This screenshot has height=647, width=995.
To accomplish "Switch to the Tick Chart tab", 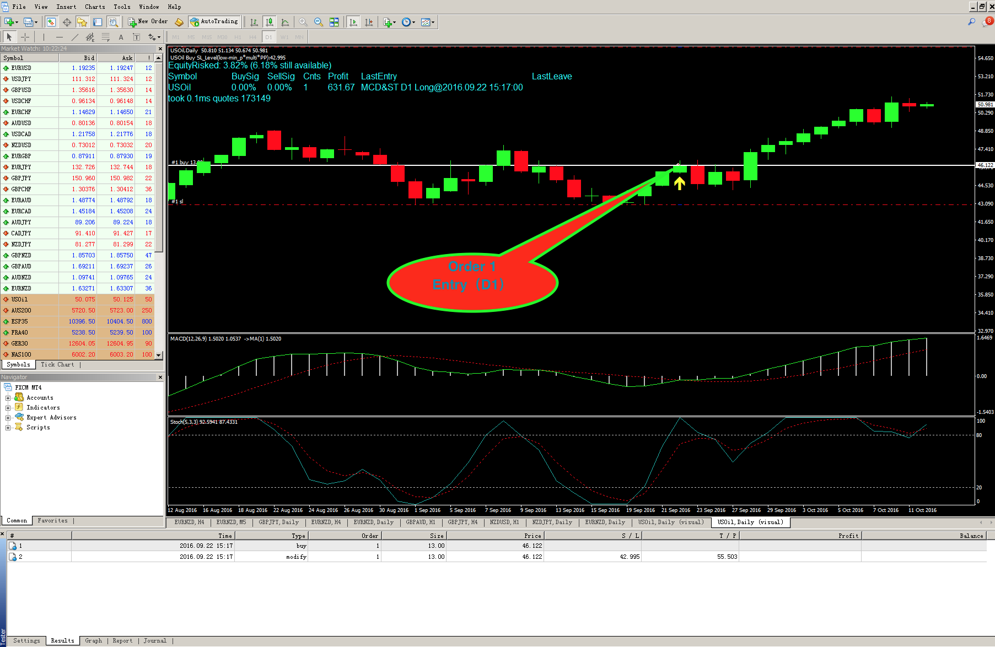I will (57, 365).
